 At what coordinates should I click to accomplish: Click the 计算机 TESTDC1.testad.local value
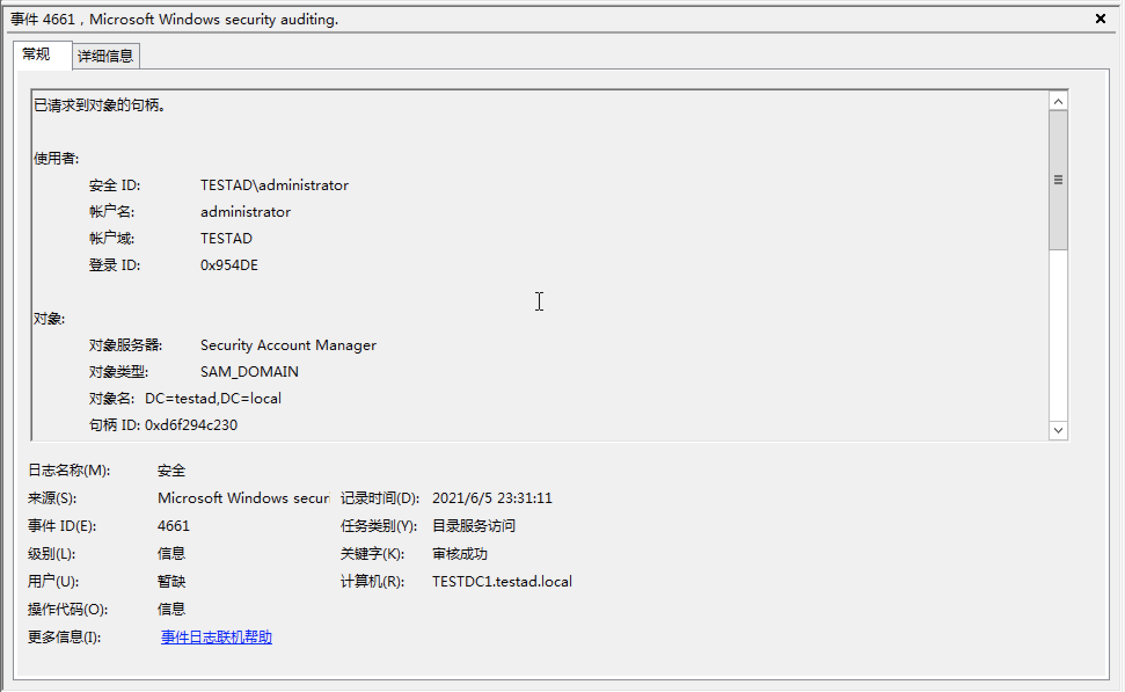point(502,582)
